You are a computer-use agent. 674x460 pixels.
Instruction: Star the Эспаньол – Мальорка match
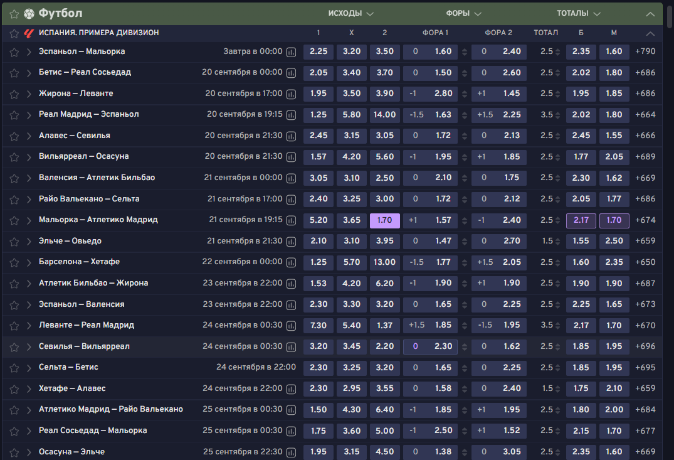pyautogui.click(x=14, y=52)
